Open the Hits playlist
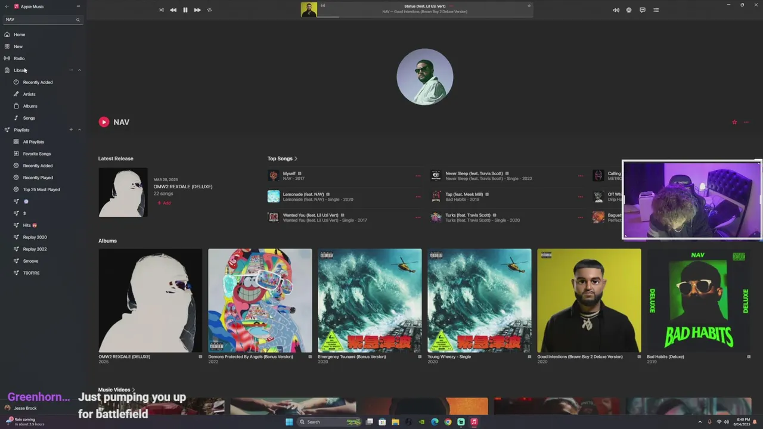763x429 pixels. (30, 225)
